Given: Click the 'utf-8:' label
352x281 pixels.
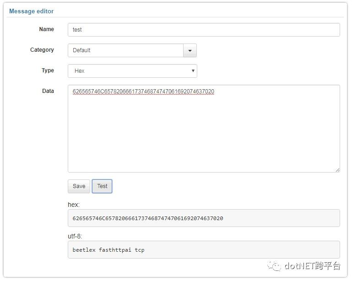Looking at the screenshot, I should pyautogui.click(x=75, y=236).
